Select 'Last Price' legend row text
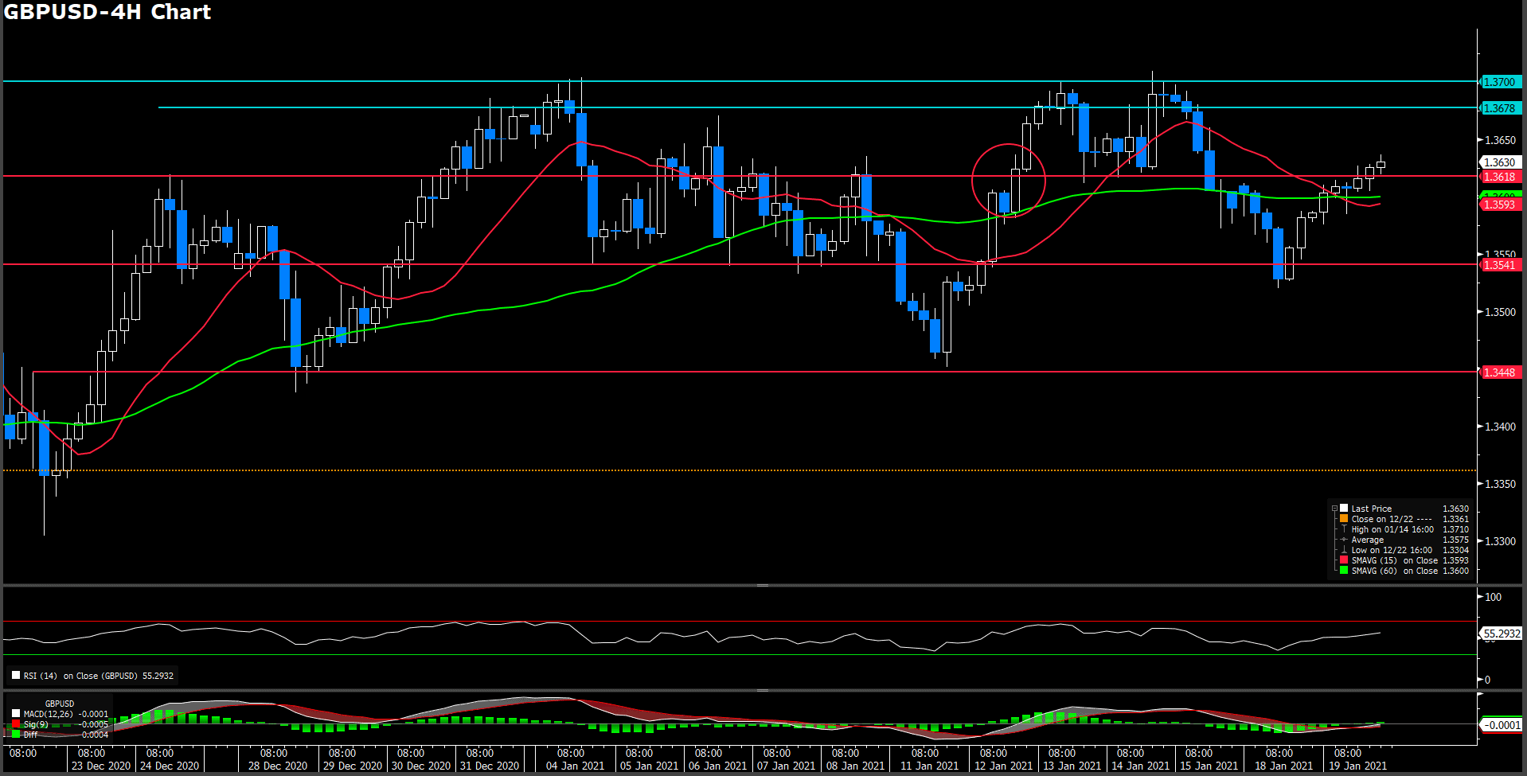The image size is (1527, 776). click(1371, 509)
